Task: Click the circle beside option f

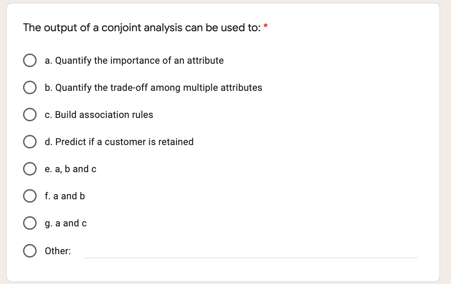Action: [30, 196]
